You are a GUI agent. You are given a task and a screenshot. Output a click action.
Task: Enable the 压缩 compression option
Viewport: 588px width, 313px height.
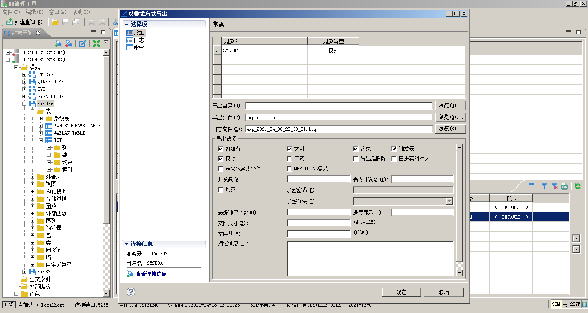coord(290,159)
